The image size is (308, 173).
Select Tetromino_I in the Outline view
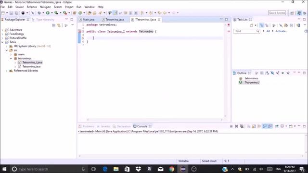[252, 82]
